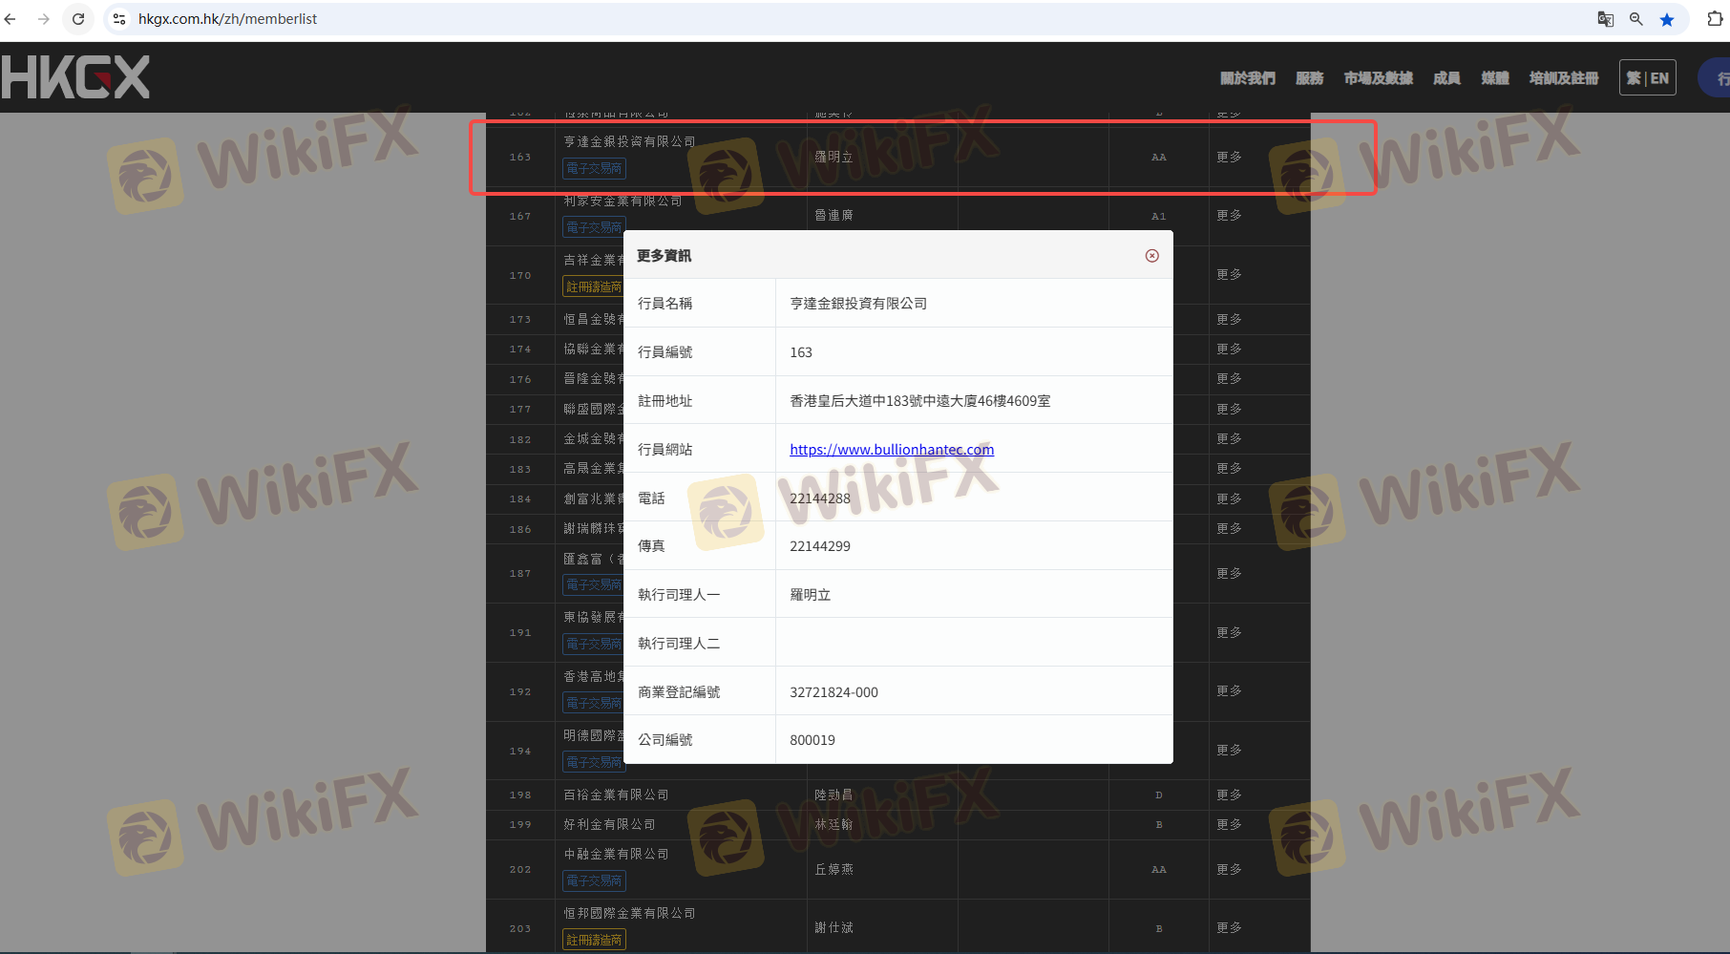
Task: Click 更多 for member row 202
Action: 1229,869
